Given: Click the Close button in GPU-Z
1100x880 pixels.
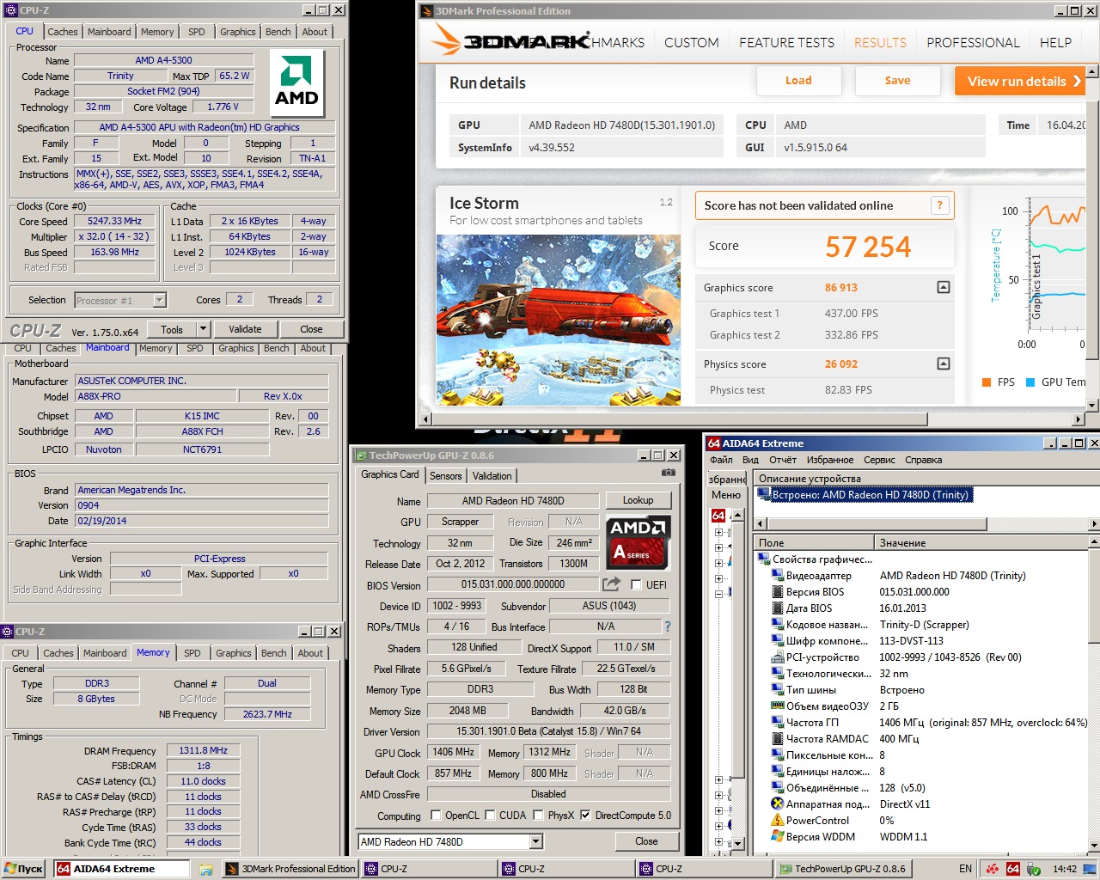Looking at the screenshot, I should (646, 841).
